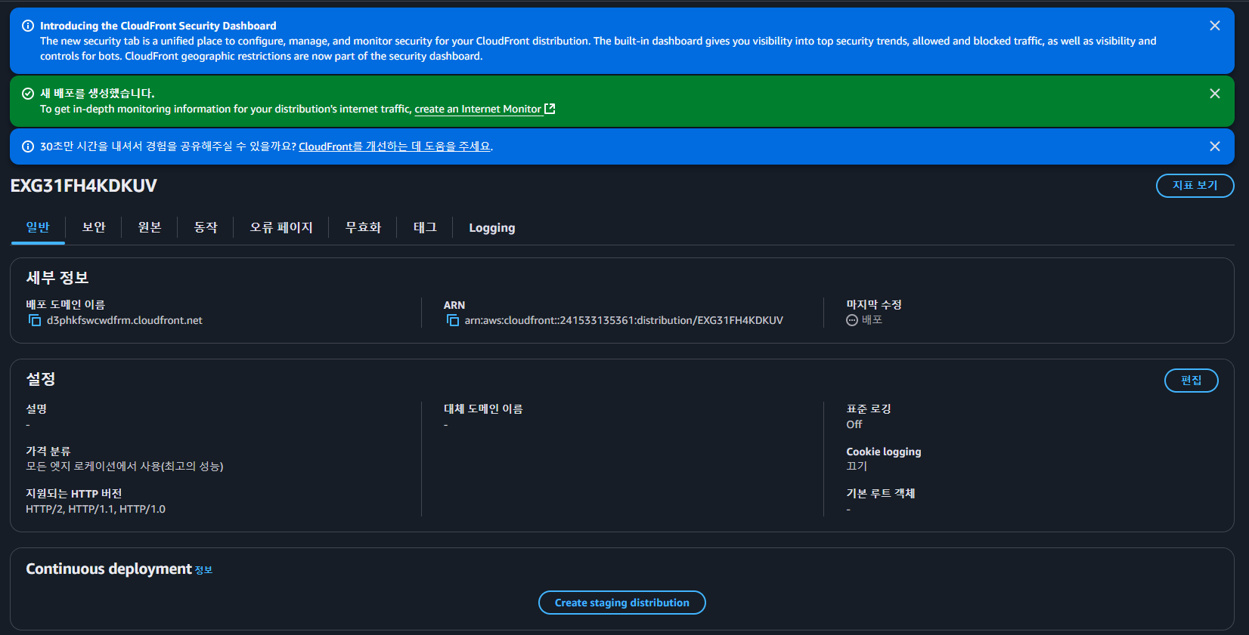Image resolution: width=1249 pixels, height=635 pixels.
Task: Click the green success checkmark icon
Action: 28,94
